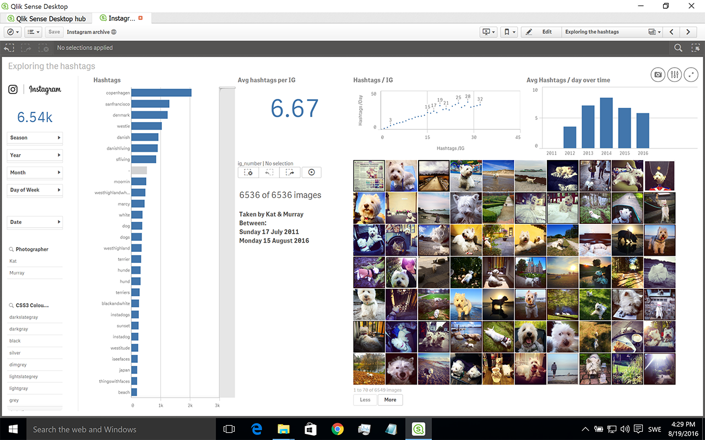Click the Windows search box
Image resolution: width=705 pixels, height=440 pixels.
point(121,429)
